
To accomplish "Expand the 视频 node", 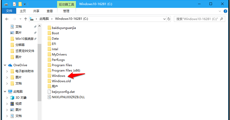I will pyautogui.click(x=7, y=104).
